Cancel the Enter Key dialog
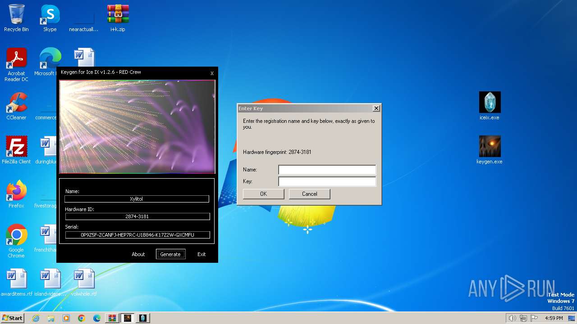Image resolution: width=577 pixels, height=324 pixels. (310, 194)
